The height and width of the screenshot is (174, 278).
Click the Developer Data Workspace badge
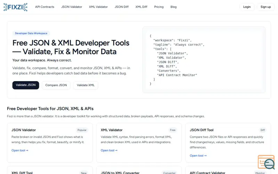[31, 33]
